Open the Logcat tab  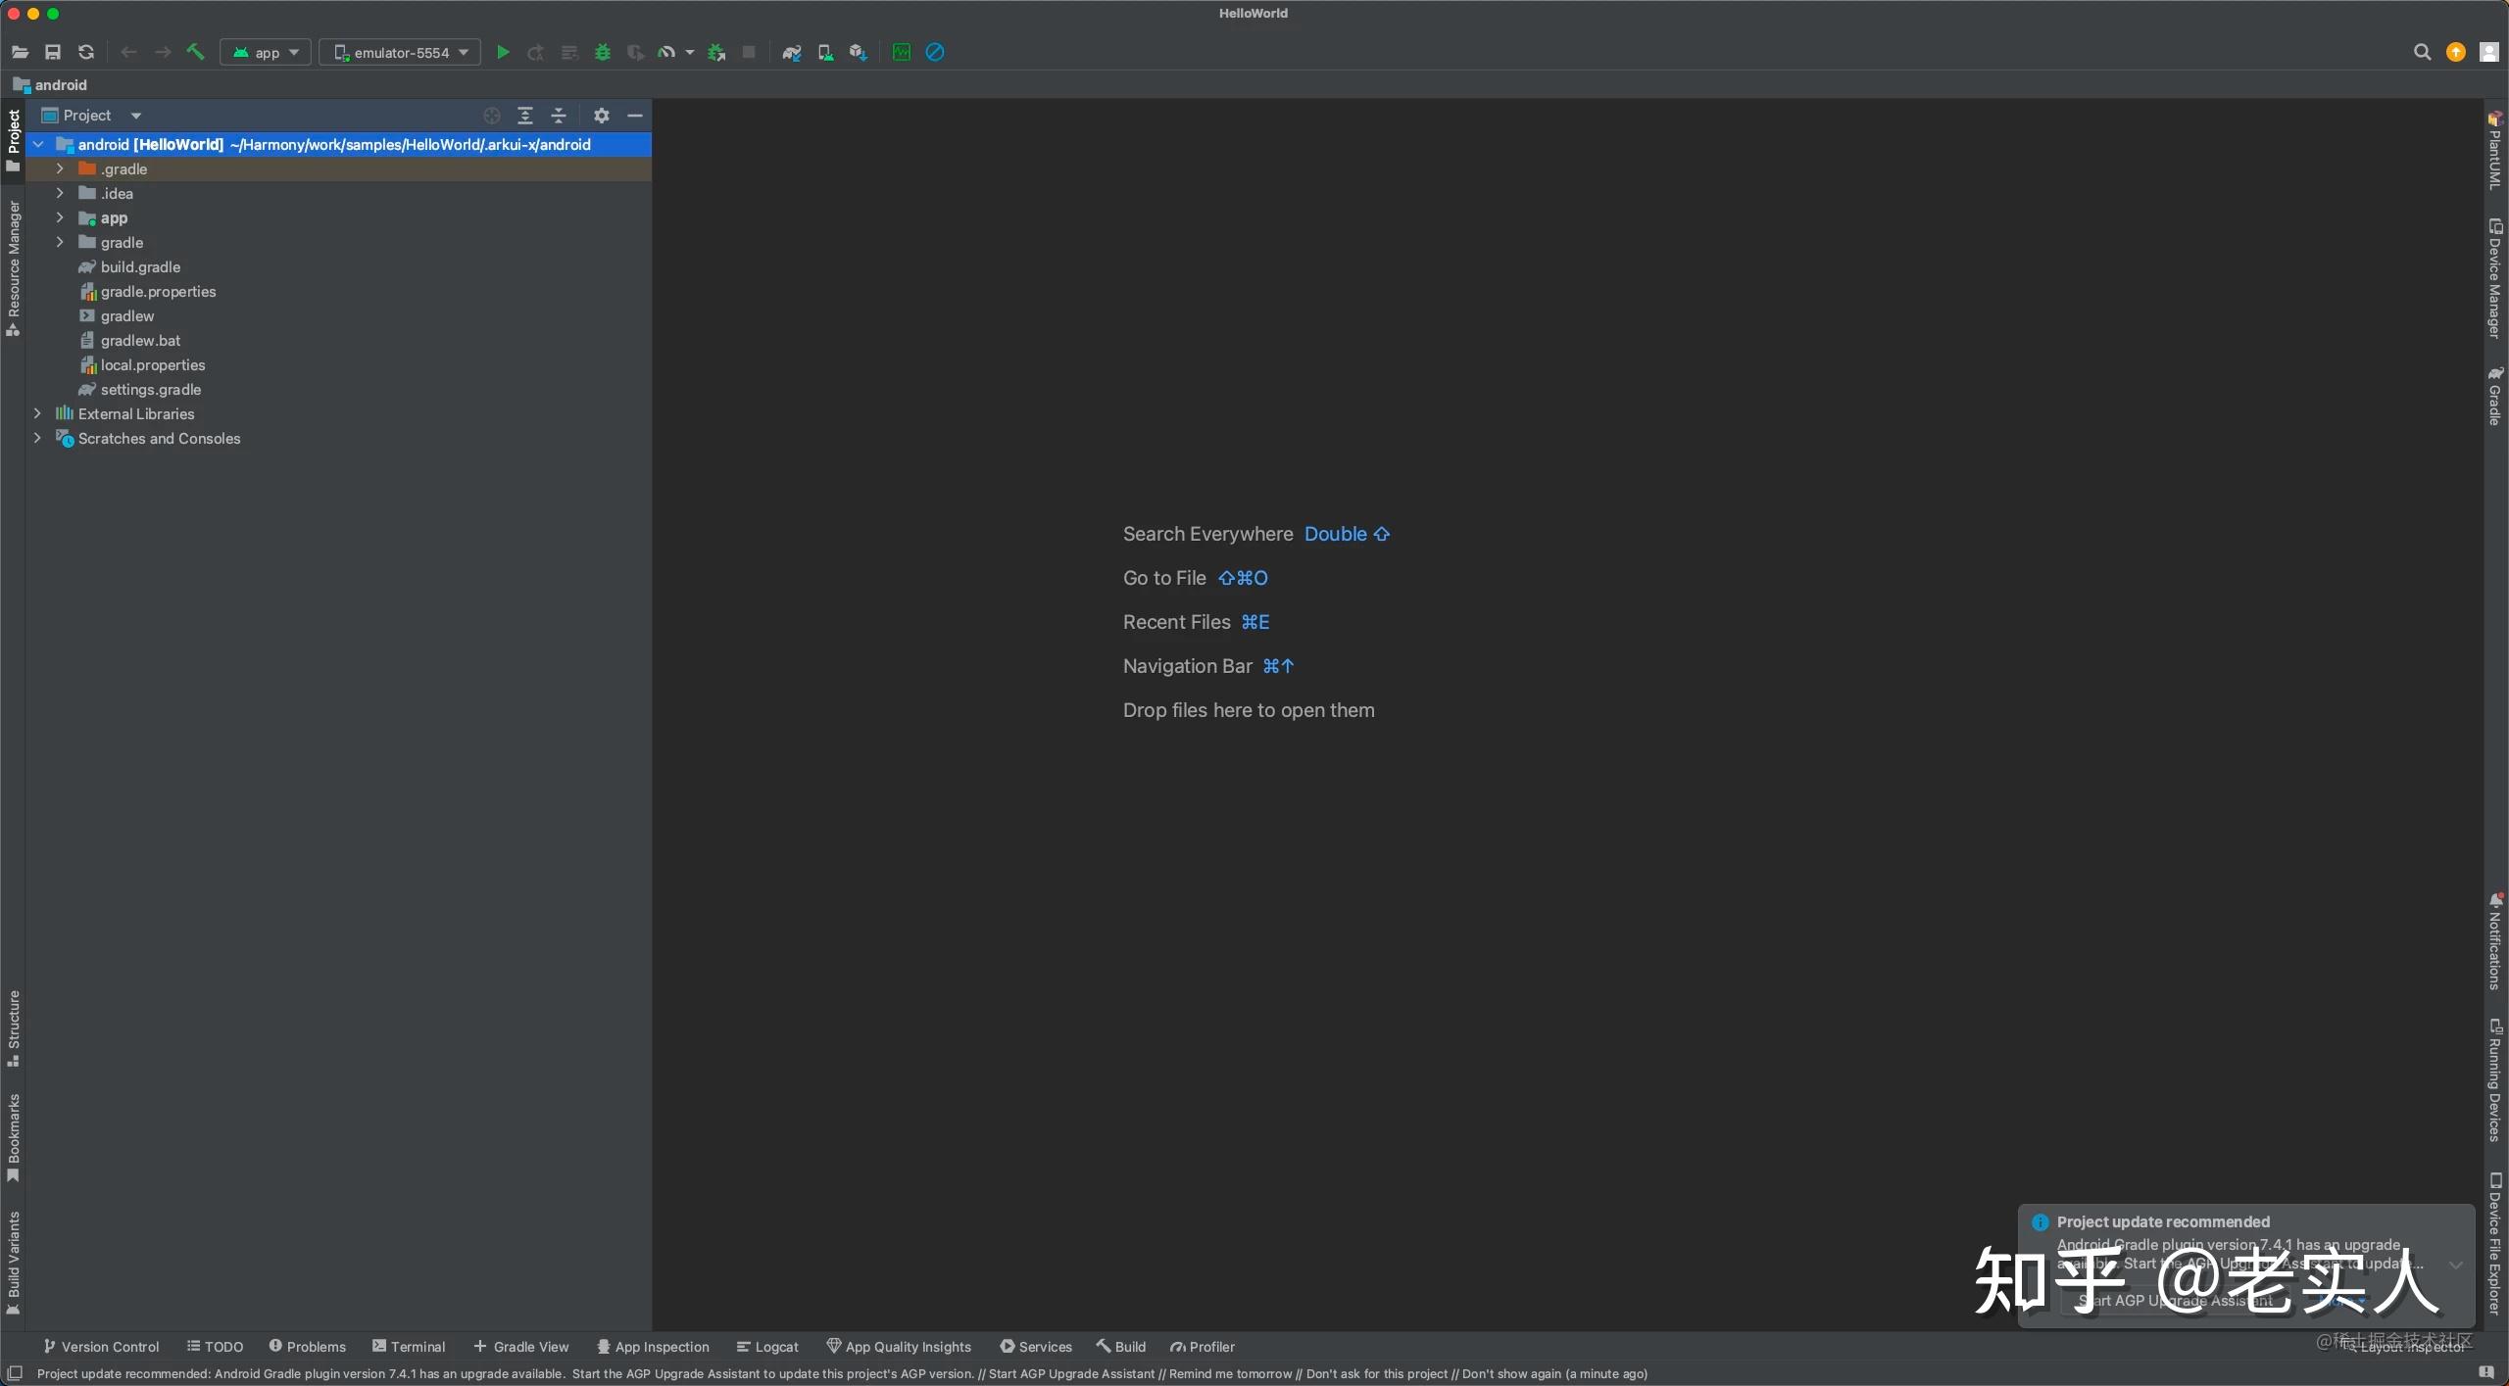[767, 1347]
